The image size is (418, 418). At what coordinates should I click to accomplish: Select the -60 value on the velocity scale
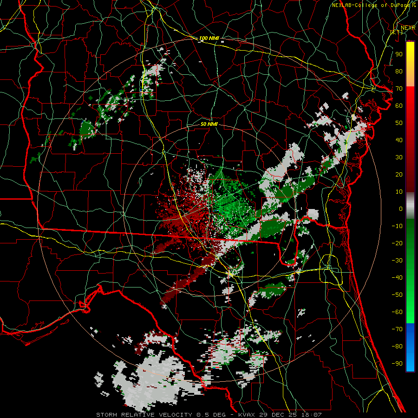tap(397, 312)
